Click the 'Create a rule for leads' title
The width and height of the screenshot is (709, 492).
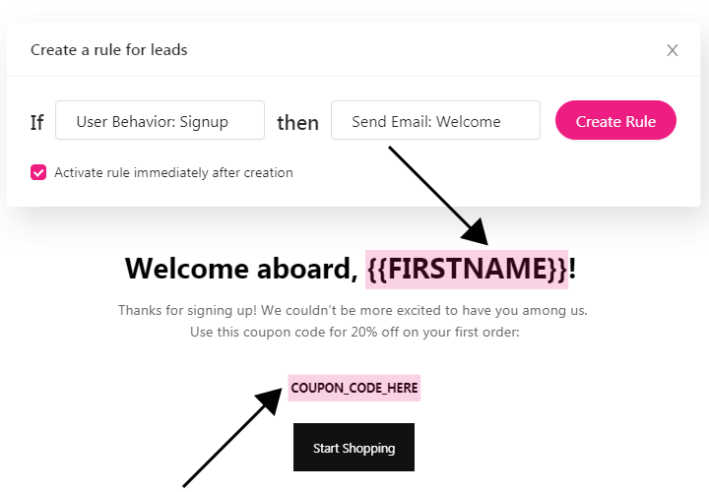point(108,49)
